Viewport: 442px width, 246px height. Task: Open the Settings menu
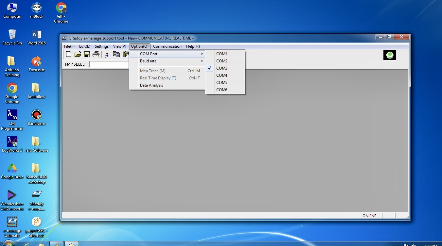[102, 46]
